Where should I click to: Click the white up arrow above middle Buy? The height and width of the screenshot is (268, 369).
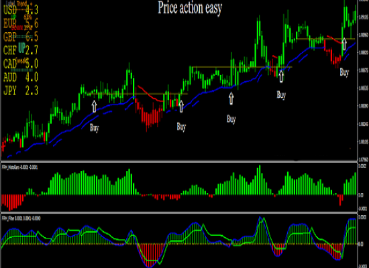(231, 98)
